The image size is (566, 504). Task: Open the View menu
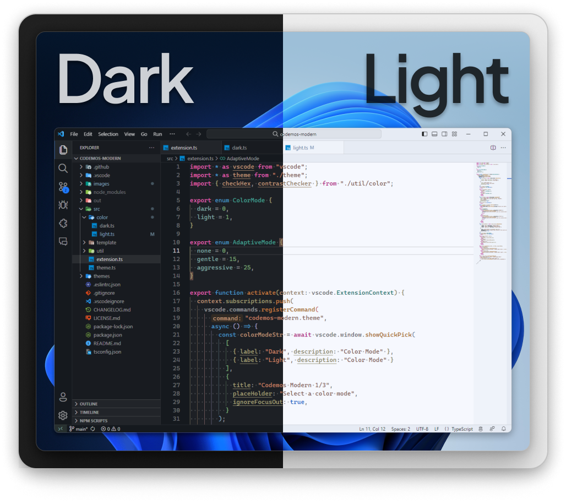click(129, 134)
